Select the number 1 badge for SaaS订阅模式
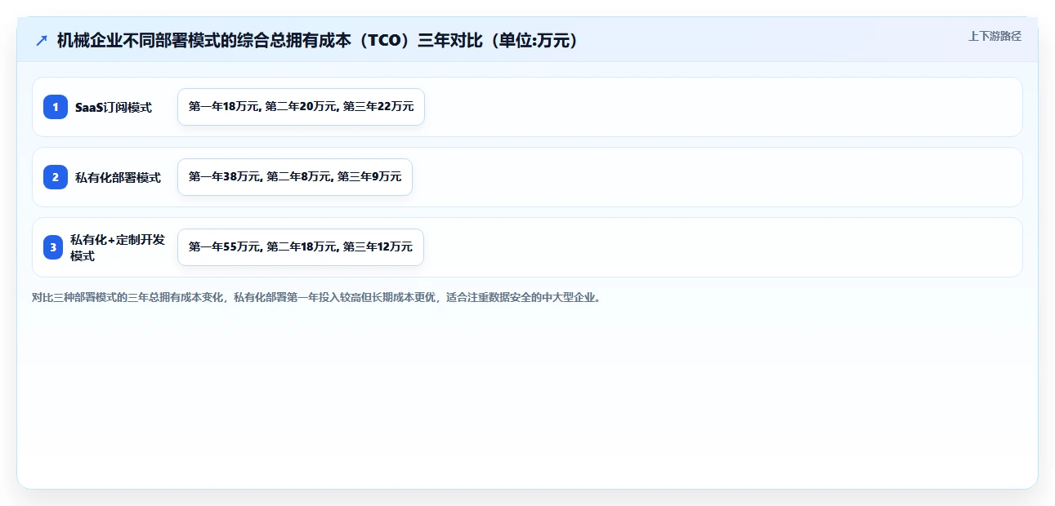 [x=56, y=107]
